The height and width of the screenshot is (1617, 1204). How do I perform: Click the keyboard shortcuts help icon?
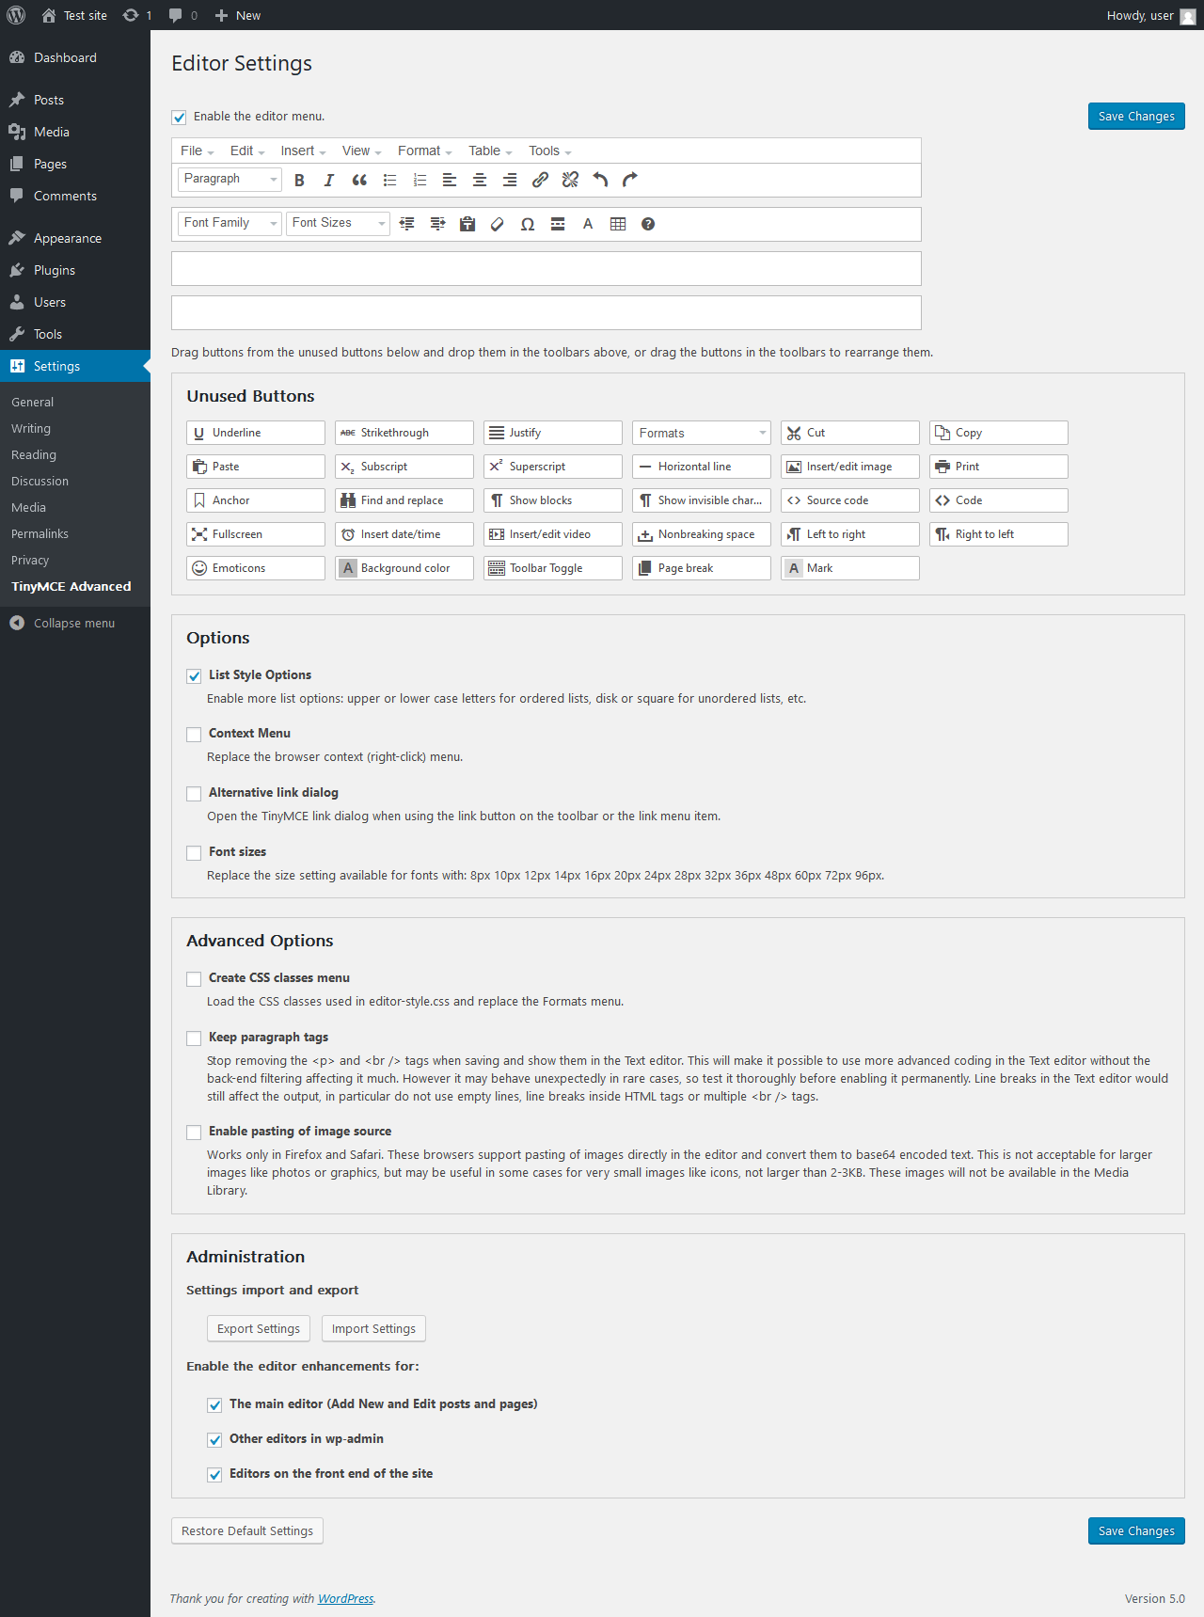coord(648,224)
